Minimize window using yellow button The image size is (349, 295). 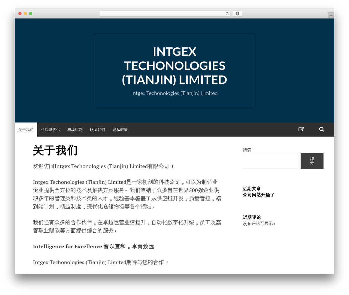25,14
